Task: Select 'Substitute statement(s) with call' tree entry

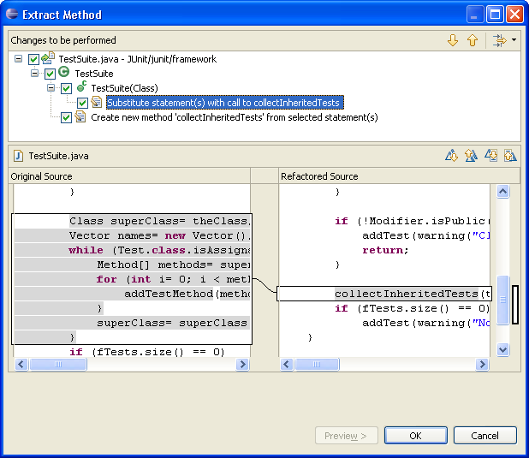Action: (x=223, y=103)
